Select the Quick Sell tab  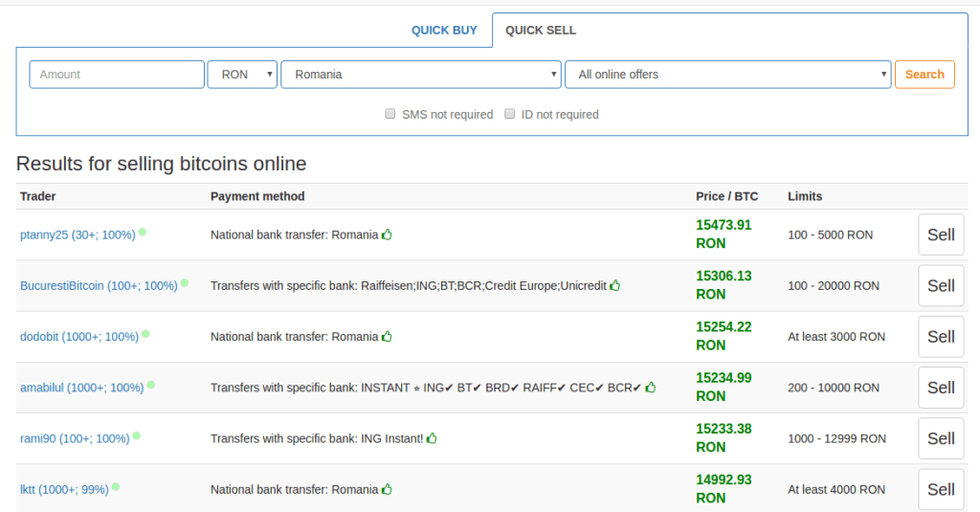[541, 31]
